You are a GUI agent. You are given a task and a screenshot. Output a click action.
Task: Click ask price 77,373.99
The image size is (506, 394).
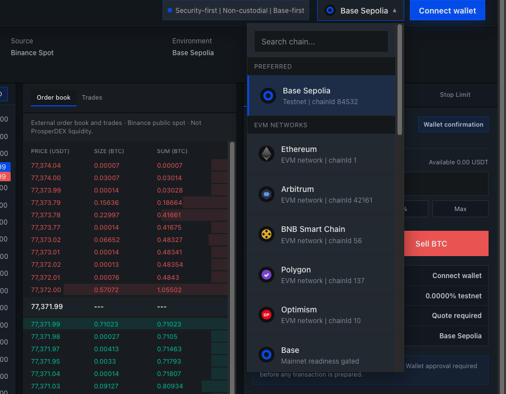(46, 190)
